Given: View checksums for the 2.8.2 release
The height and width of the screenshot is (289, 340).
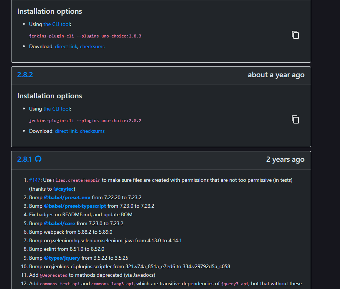Looking at the screenshot, I should pos(92,131).
